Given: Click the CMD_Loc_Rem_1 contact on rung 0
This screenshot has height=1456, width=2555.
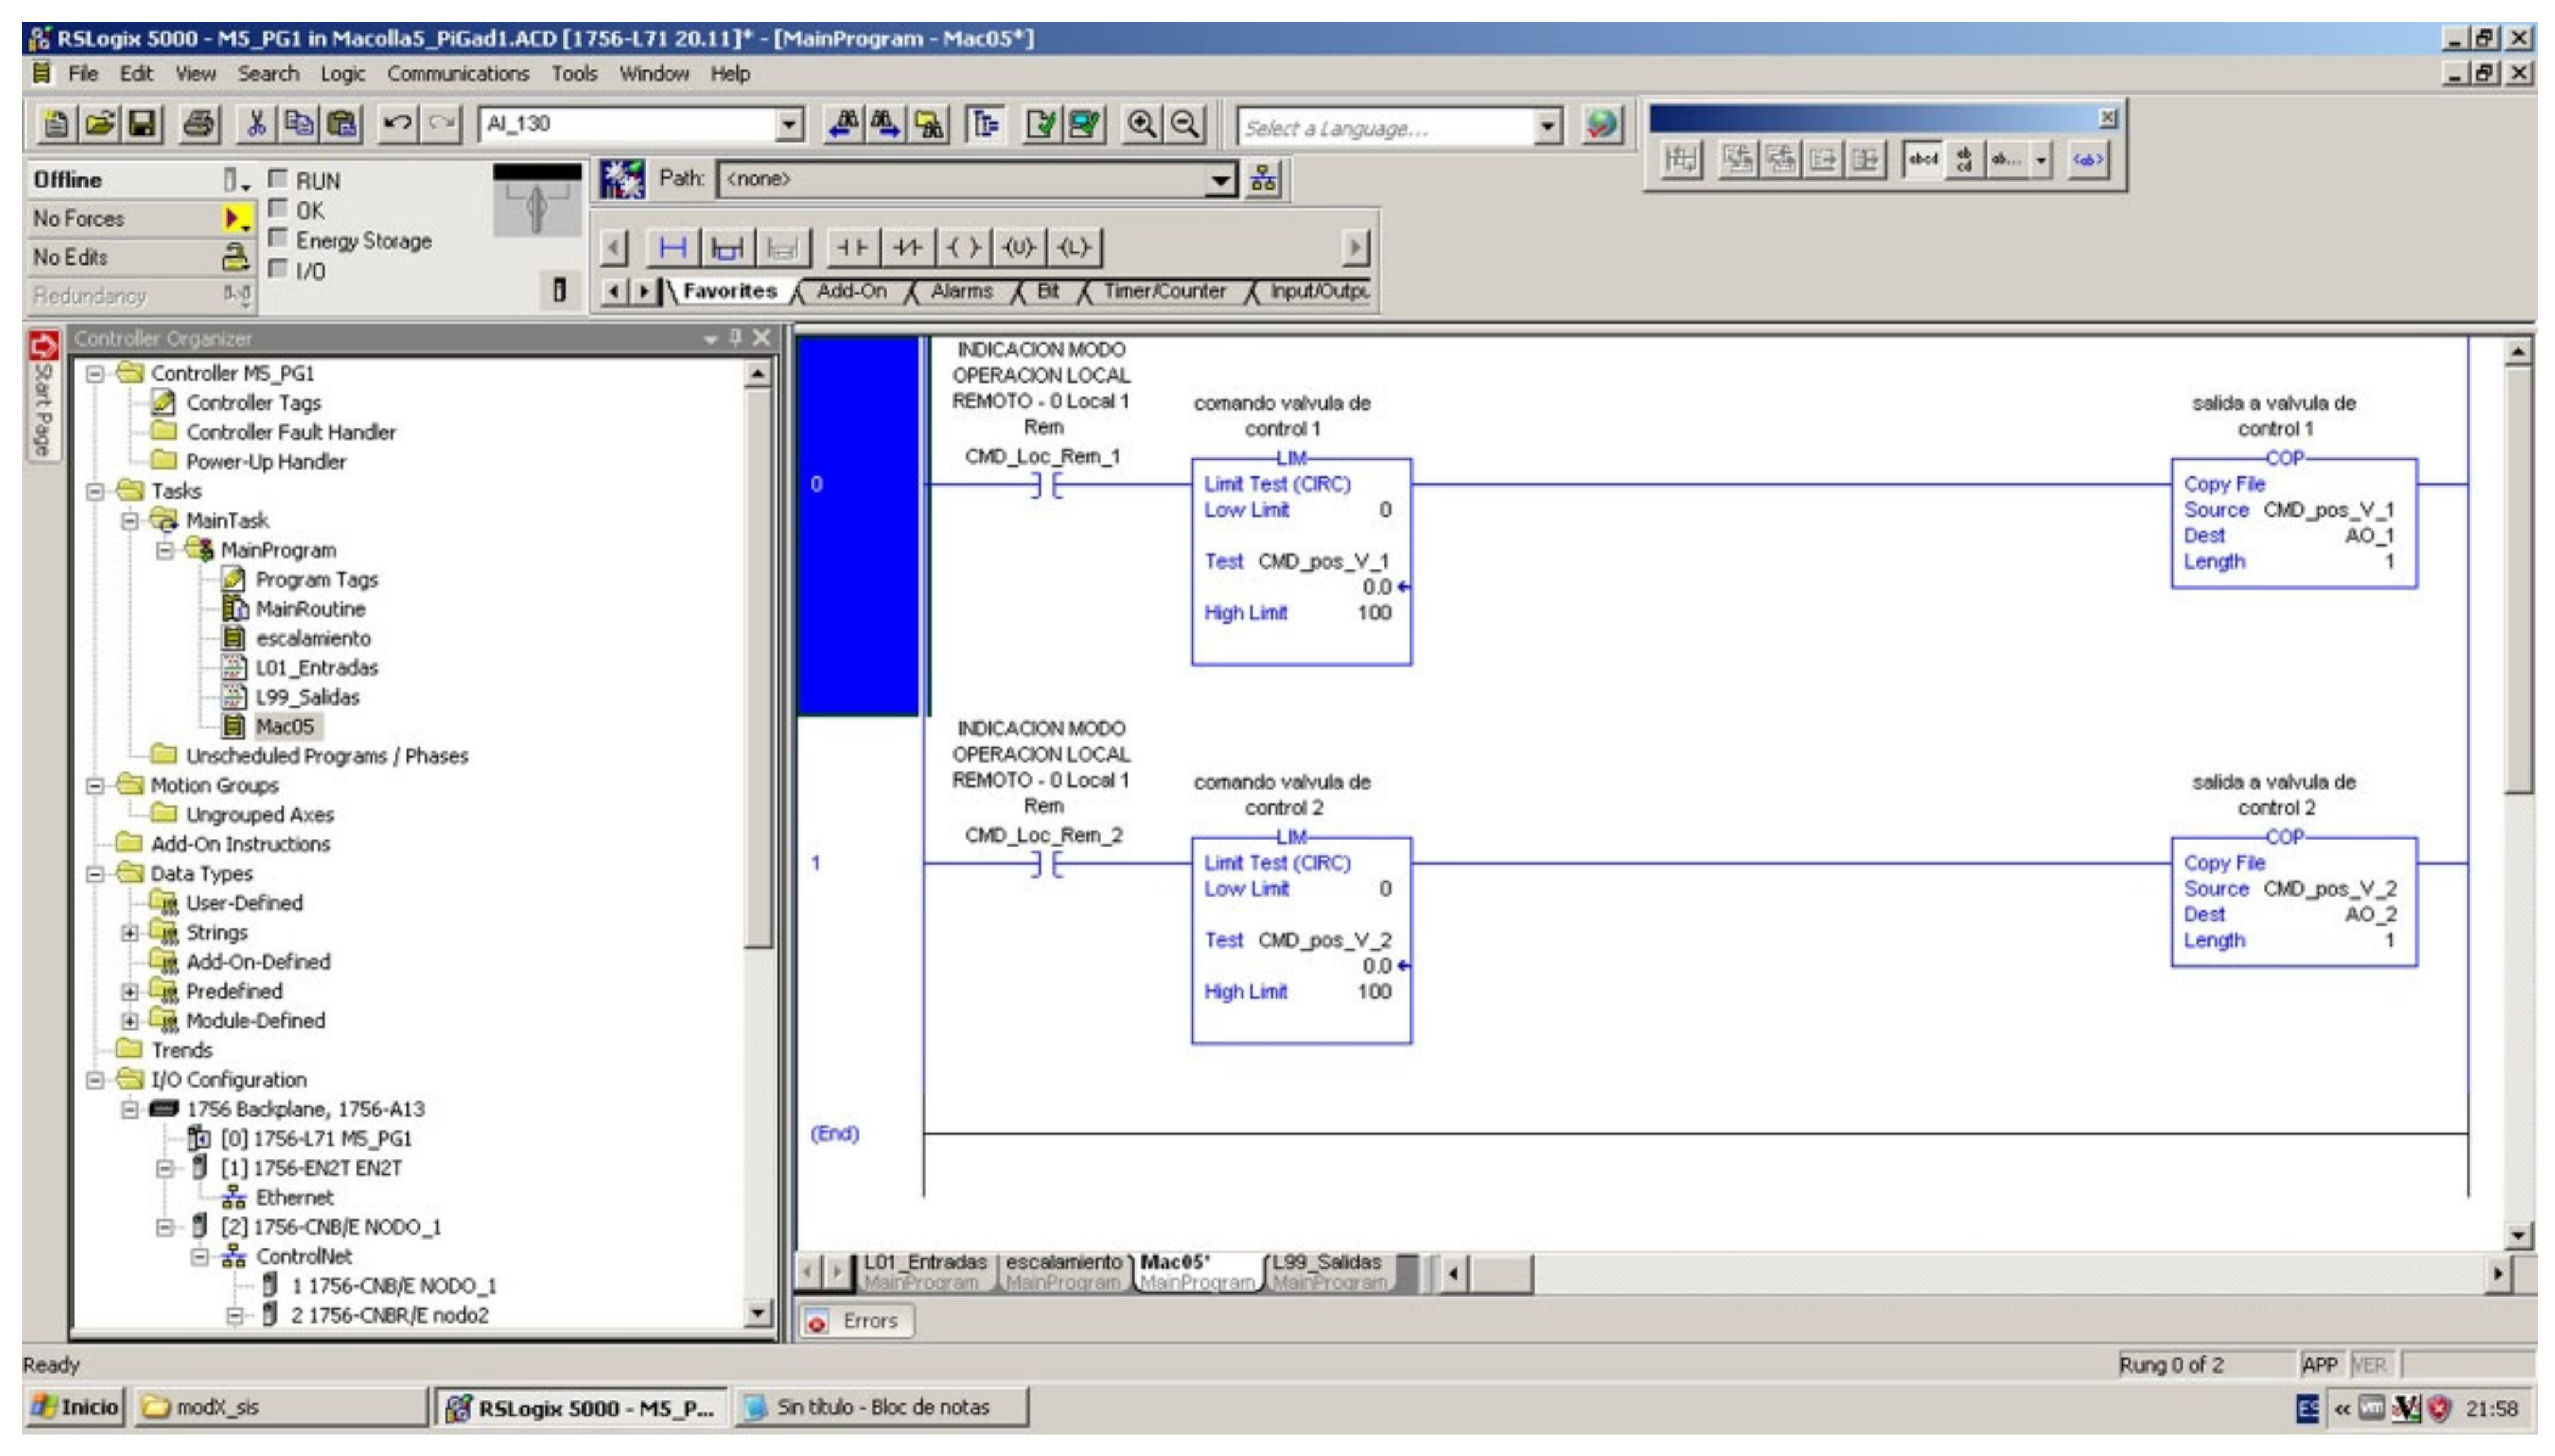Looking at the screenshot, I should coord(1046,486).
